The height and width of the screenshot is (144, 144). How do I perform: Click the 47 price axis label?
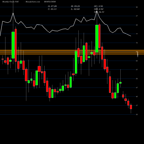[x=137, y=88]
